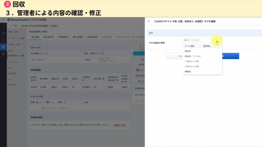Image resolution: width=262 pixels, height=147 pixels.
Task: Go back via the 一覧へ link
Action: pos(14,26)
